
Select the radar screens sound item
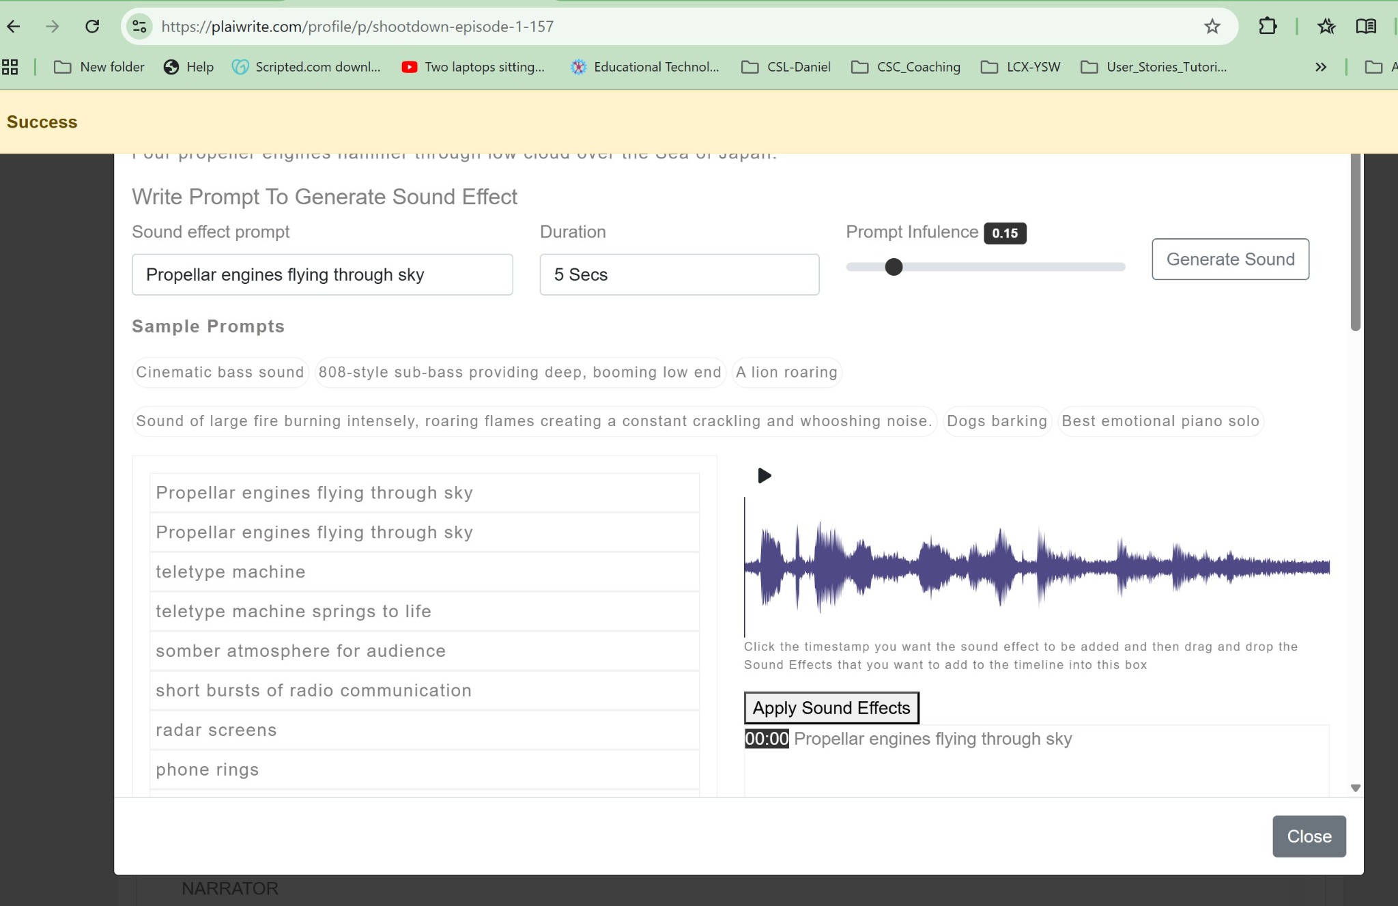point(424,731)
